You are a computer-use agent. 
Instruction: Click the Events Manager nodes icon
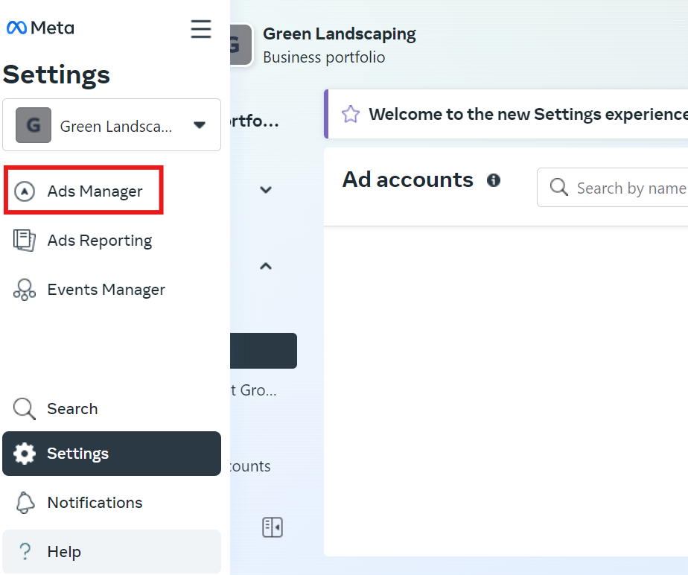pyautogui.click(x=25, y=290)
